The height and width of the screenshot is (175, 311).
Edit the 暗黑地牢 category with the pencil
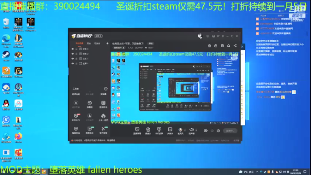click(x=124, y=47)
